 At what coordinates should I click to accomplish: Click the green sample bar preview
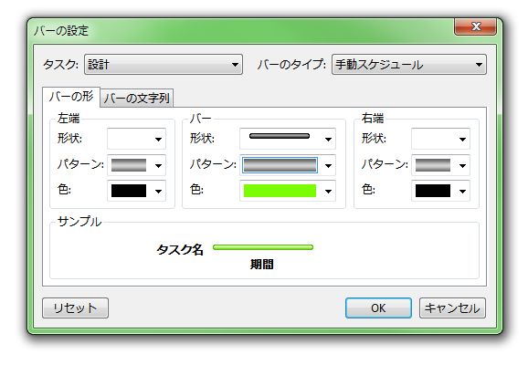point(263,247)
